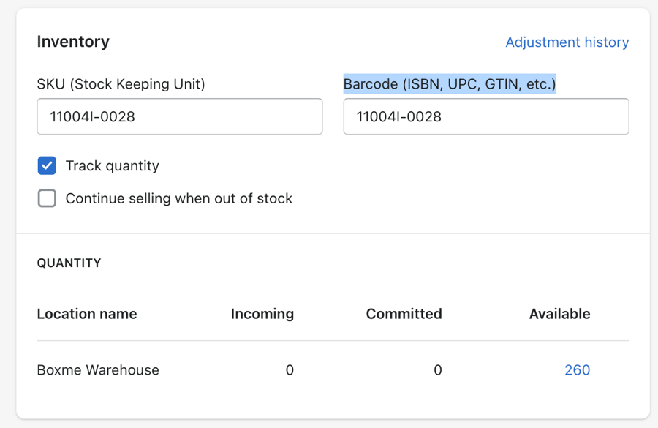
Task: Click the SKU (Stock Keeping Unit) input field
Action: (x=179, y=117)
